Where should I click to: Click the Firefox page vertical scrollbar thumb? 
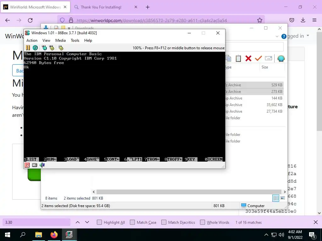[319, 81]
